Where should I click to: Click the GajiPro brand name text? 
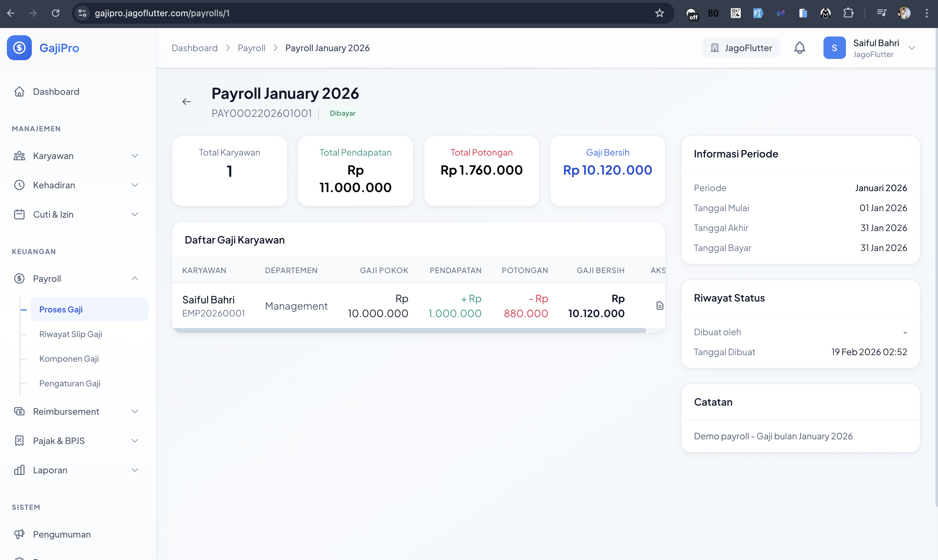pyautogui.click(x=59, y=48)
